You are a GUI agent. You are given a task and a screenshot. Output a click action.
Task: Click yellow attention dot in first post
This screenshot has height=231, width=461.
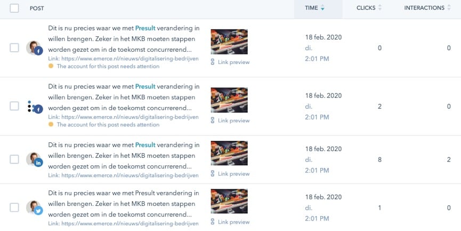pos(51,66)
